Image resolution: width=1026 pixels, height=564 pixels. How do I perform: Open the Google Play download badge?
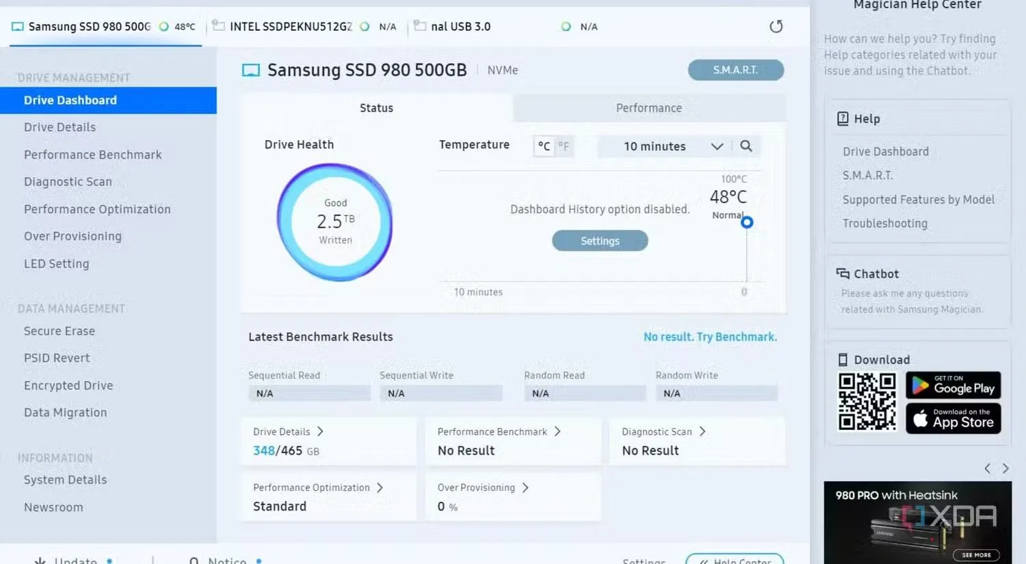coord(953,386)
